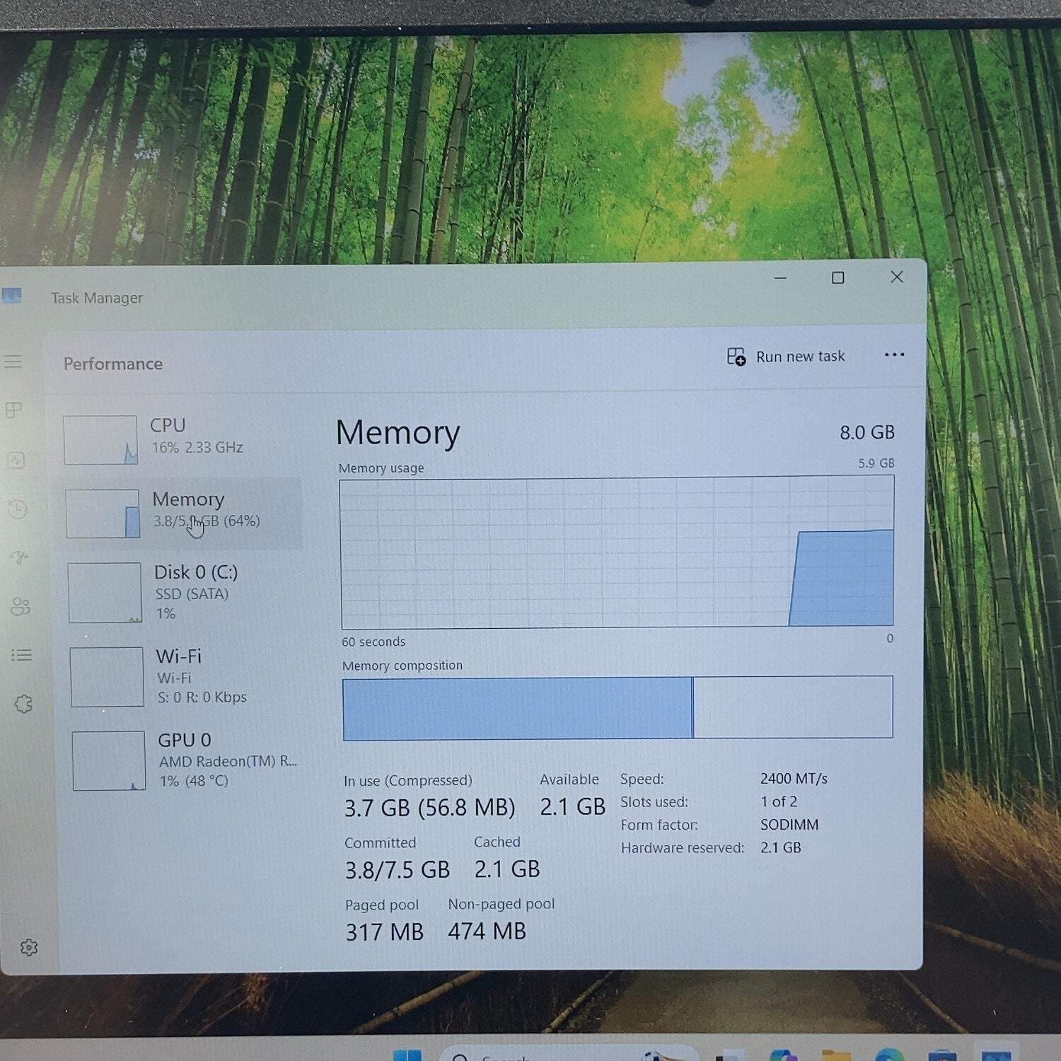Minimize the Task Manager window
1061x1061 pixels.
780,278
